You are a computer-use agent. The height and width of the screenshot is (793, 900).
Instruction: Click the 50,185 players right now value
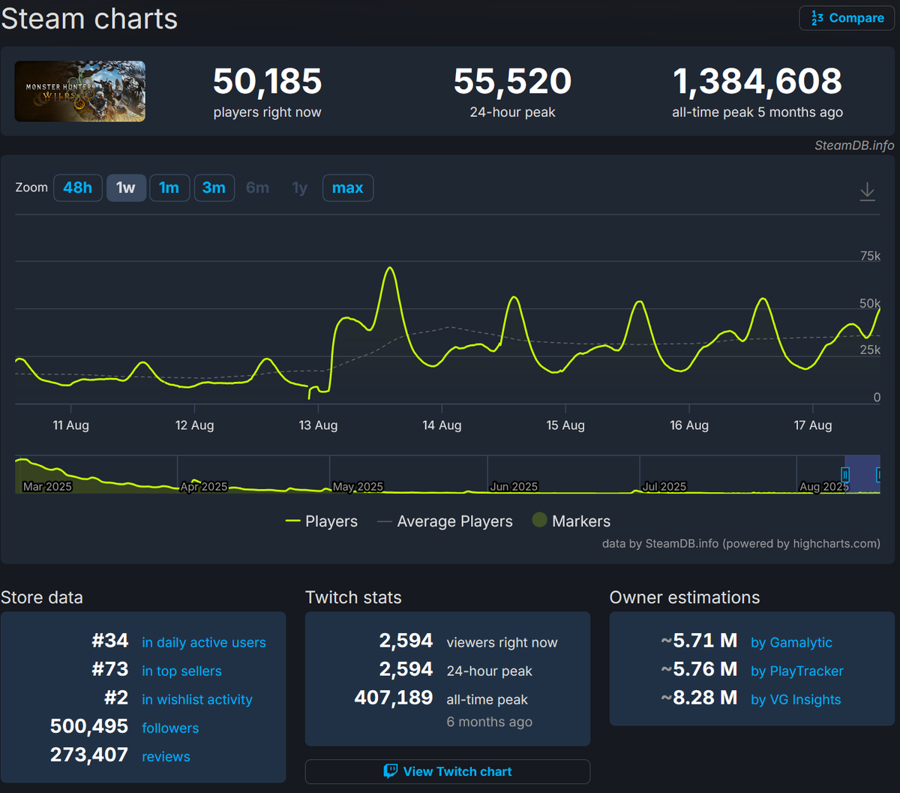coord(267,81)
